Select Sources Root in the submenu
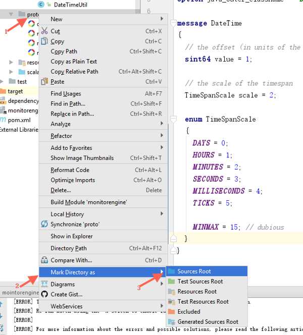The width and height of the screenshot is (303, 335). pos(207,271)
